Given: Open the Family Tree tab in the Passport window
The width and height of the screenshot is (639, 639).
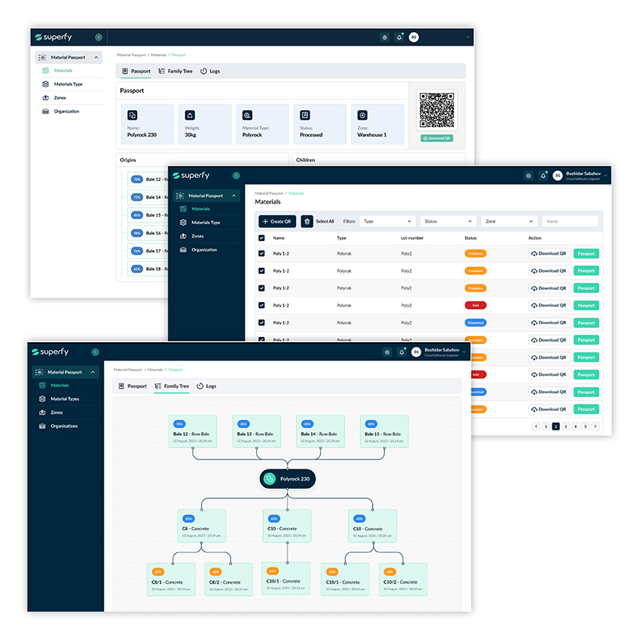Looking at the screenshot, I should coord(175,71).
